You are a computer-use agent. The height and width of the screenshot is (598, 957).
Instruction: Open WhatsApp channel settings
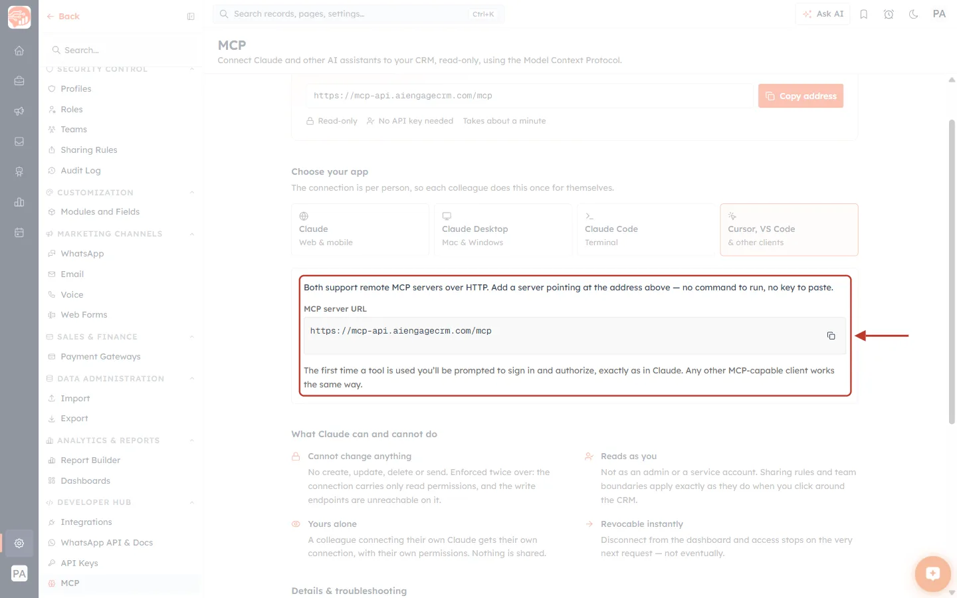(122, 254)
